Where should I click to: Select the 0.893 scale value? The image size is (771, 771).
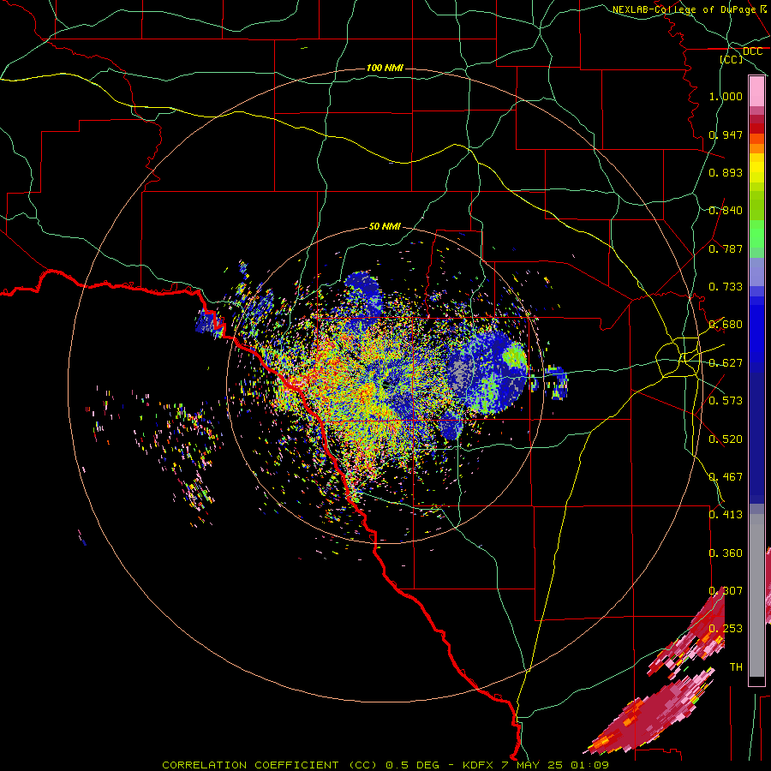[x=726, y=172]
